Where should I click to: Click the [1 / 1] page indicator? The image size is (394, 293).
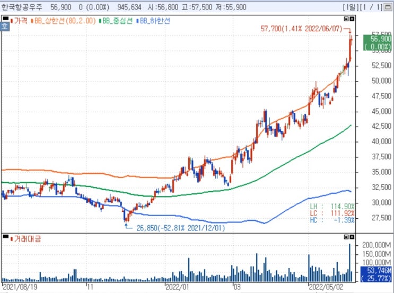coord(371,7)
